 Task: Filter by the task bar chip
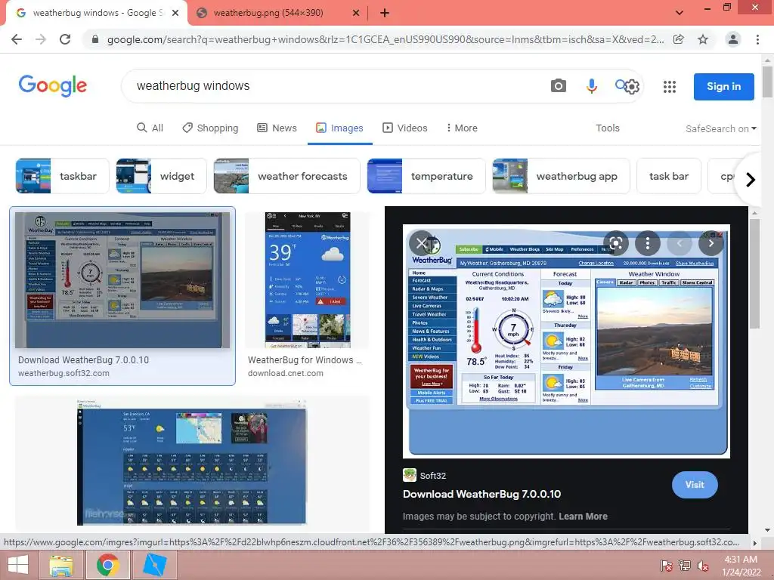pos(669,176)
